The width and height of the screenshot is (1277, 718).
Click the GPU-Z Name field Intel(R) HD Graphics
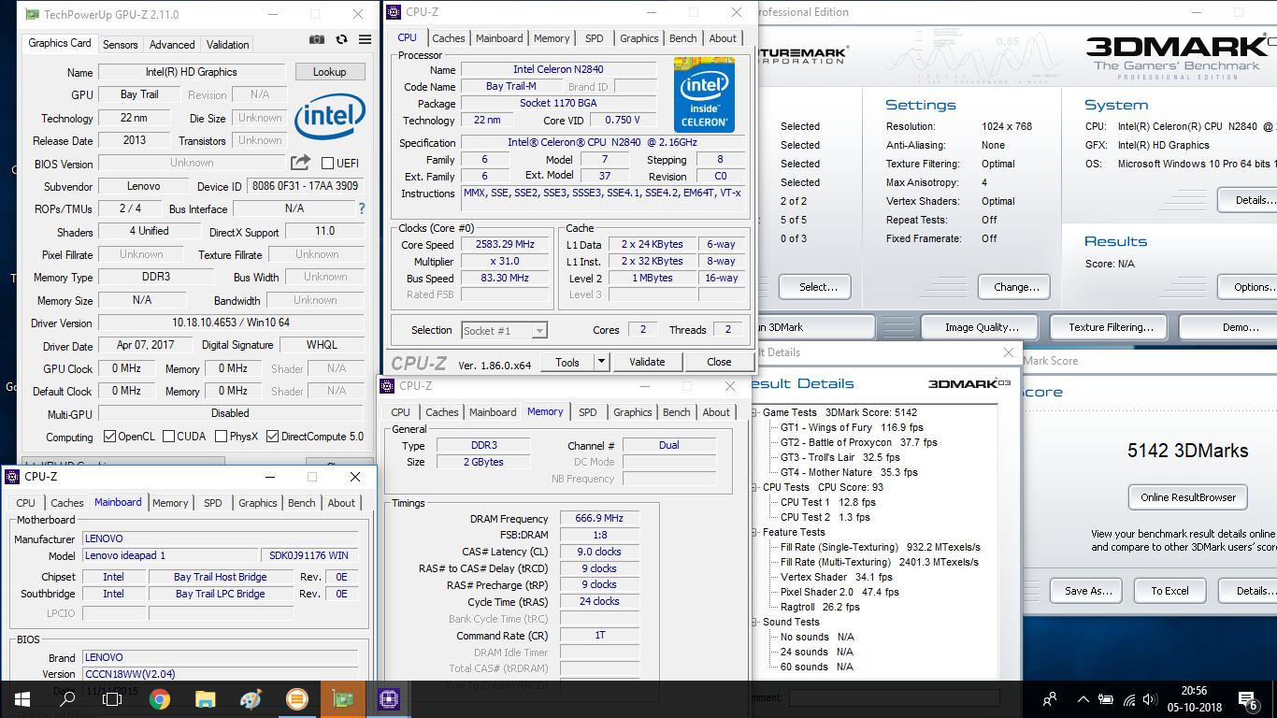192,72
